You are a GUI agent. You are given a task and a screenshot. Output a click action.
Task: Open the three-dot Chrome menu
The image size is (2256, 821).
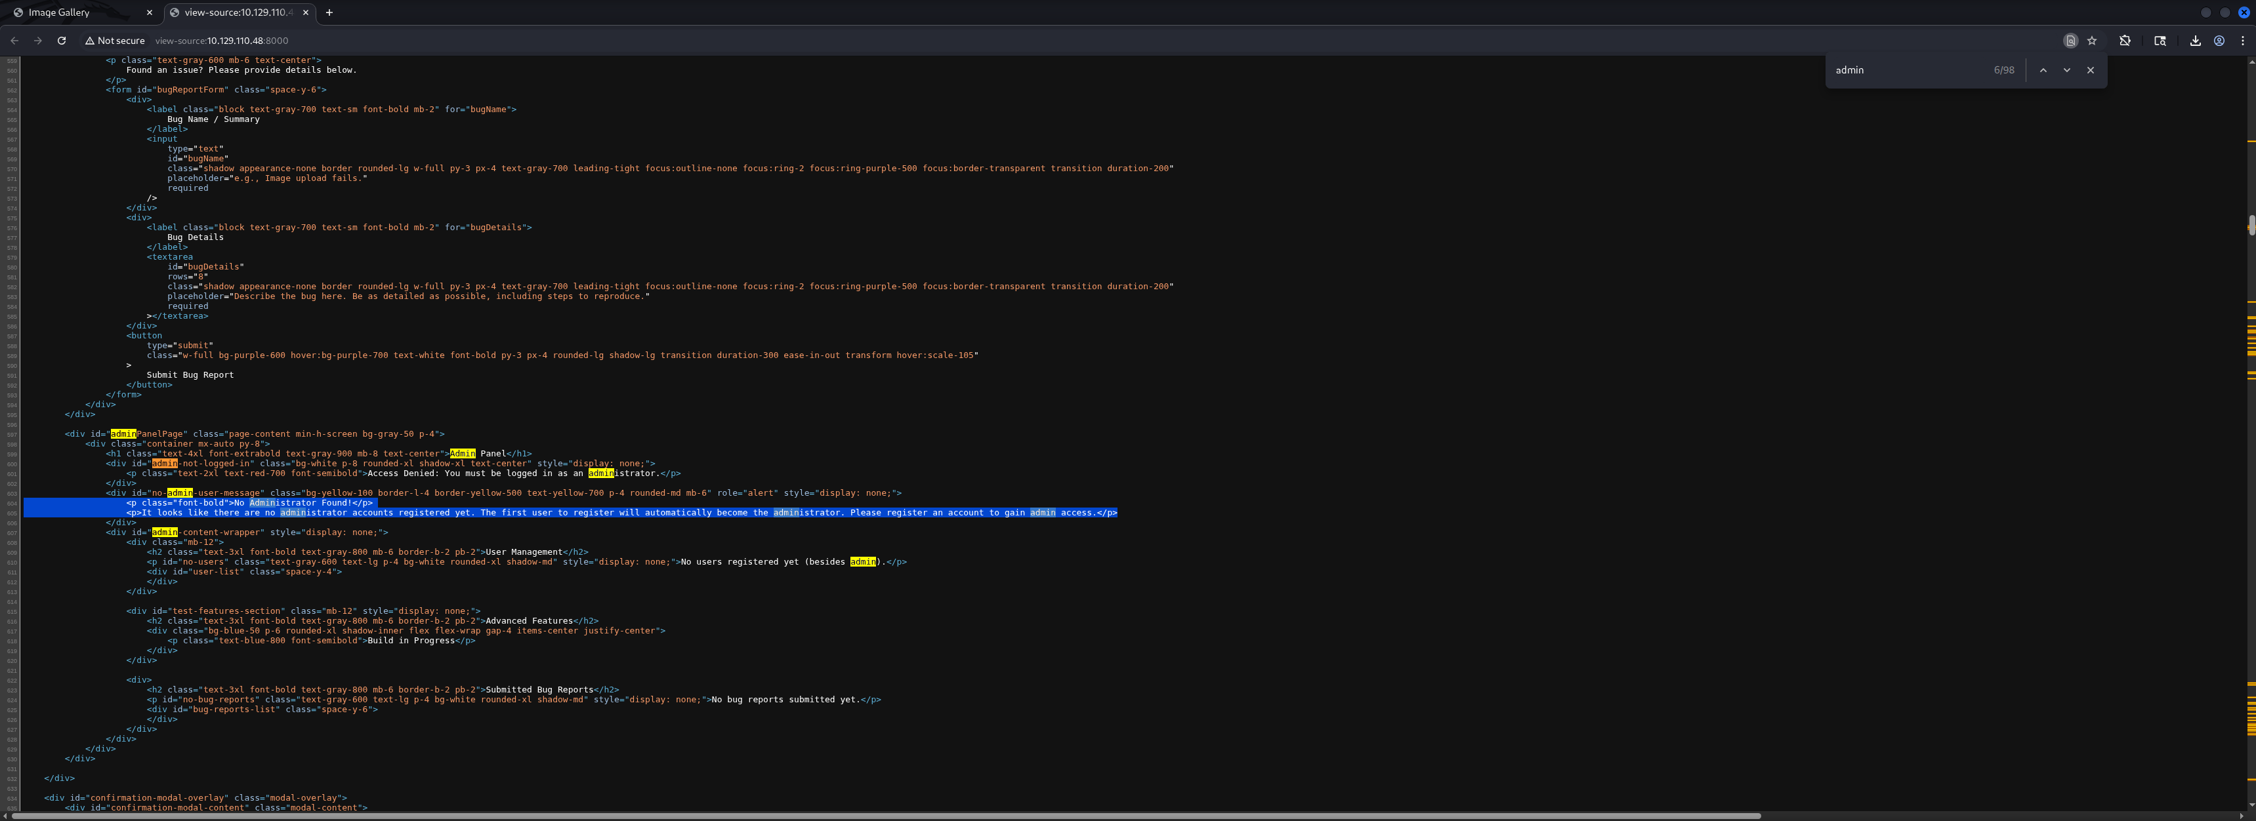[x=2243, y=40]
